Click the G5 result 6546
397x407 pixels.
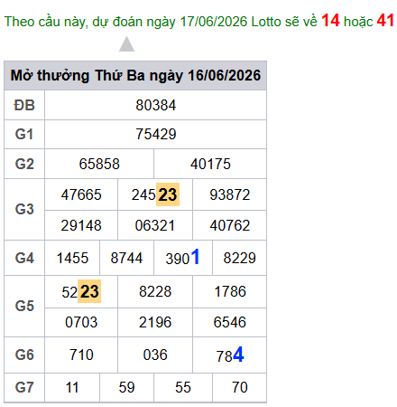[230, 322]
